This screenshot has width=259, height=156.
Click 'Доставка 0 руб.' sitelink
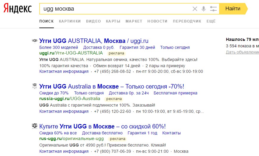99,47
